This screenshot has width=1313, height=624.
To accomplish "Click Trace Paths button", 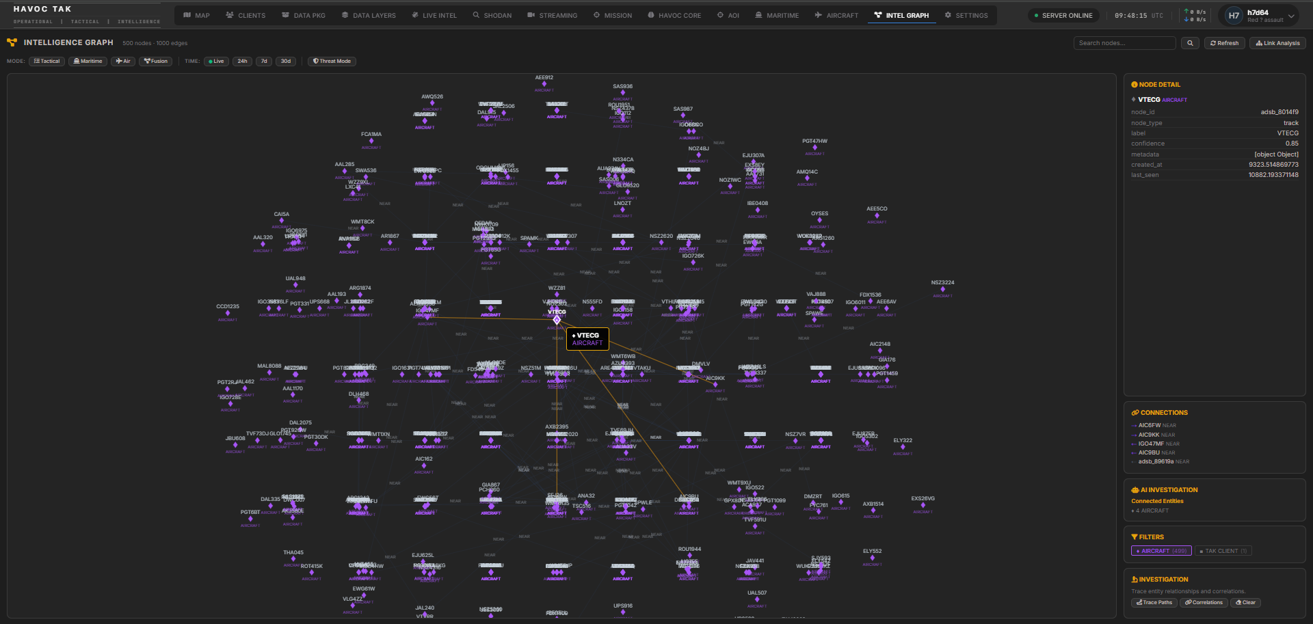I will [1154, 603].
